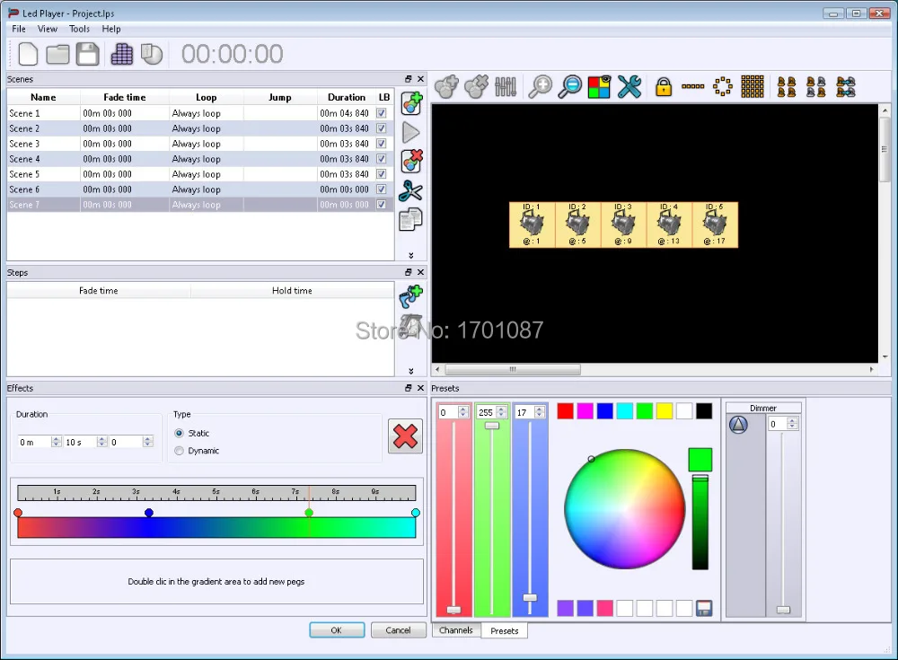Viewport: 898px width, 660px height.
Task: Select the green gradient peg marker
Action: (309, 512)
